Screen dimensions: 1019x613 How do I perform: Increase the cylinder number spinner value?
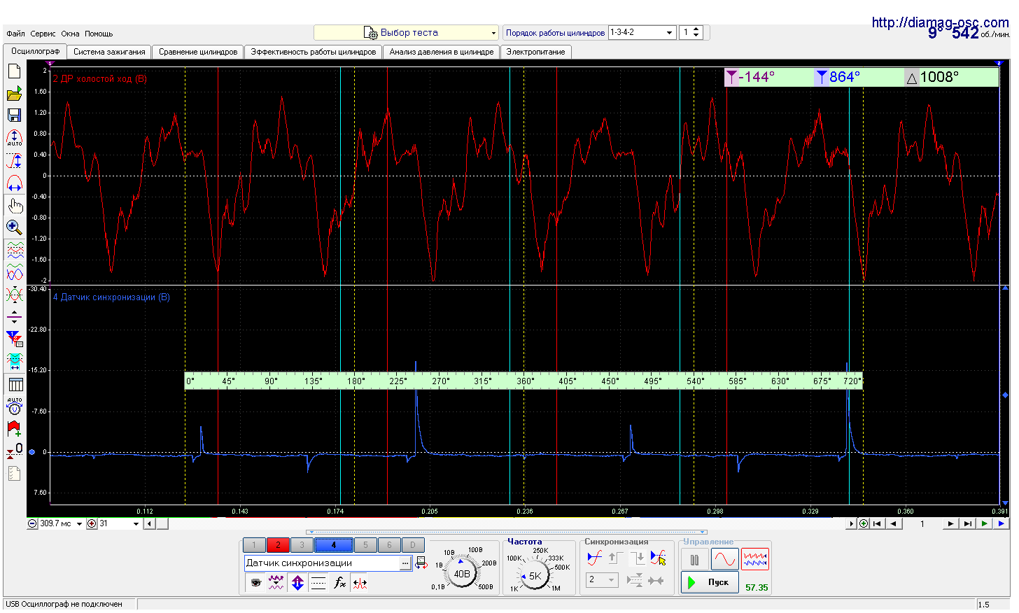(x=696, y=29)
